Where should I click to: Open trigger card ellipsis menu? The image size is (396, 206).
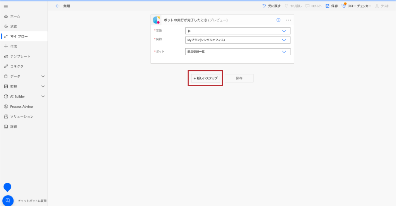[288, 20]
